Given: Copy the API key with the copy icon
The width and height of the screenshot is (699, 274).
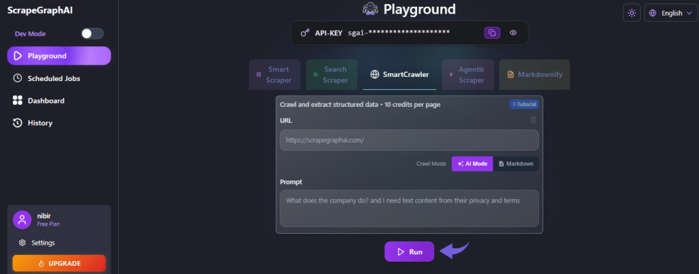Looking at the screenshot, I should pos(491,33).
